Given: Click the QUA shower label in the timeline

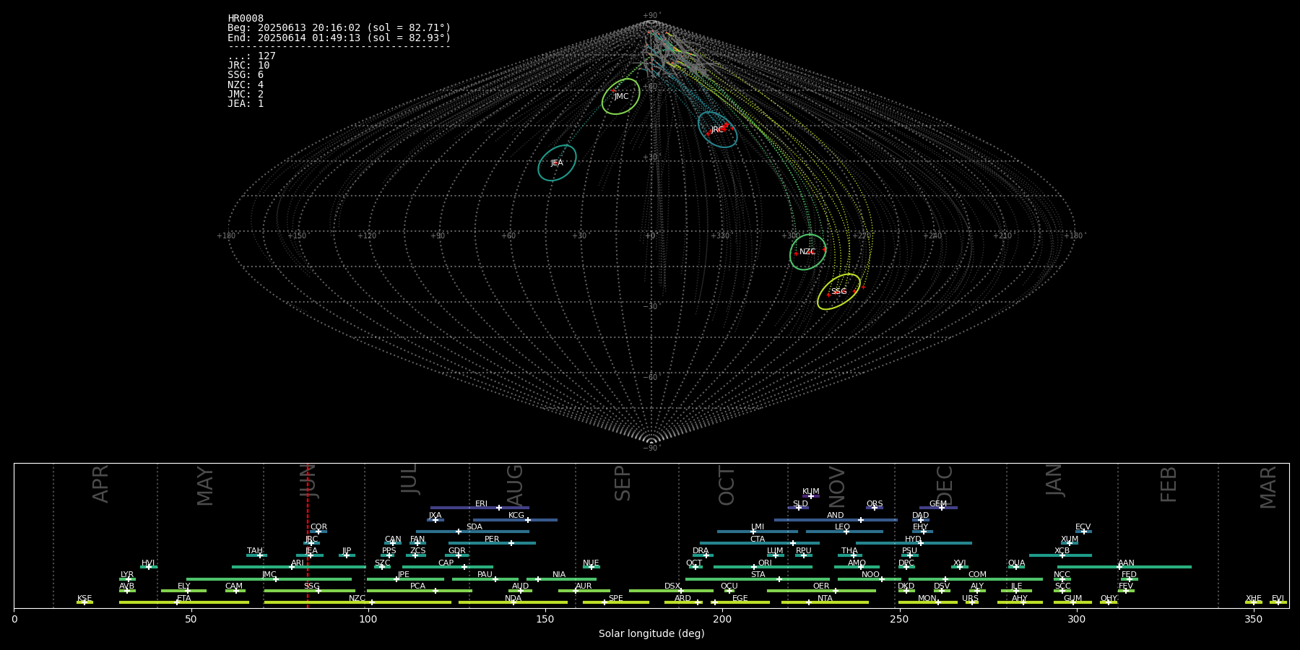Looking at the screenshot, I should point(1017,563).
